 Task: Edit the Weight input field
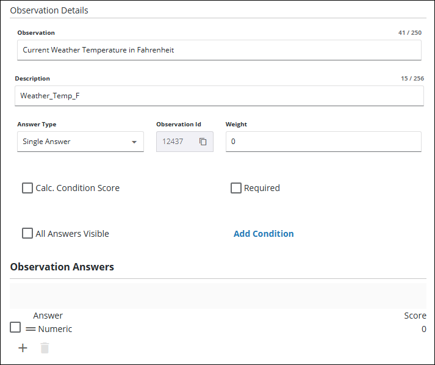(x=323, y=142)
